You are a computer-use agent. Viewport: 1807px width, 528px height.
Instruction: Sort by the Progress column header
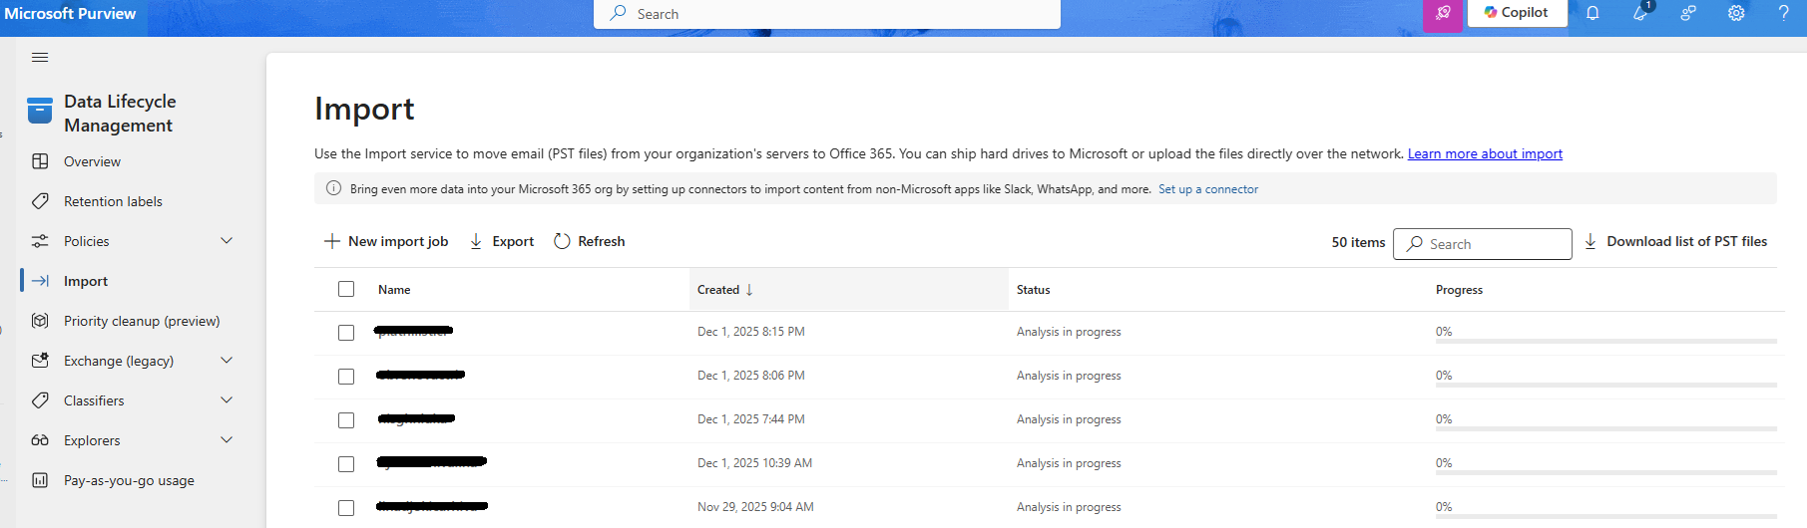click(x=1459, y=290)
